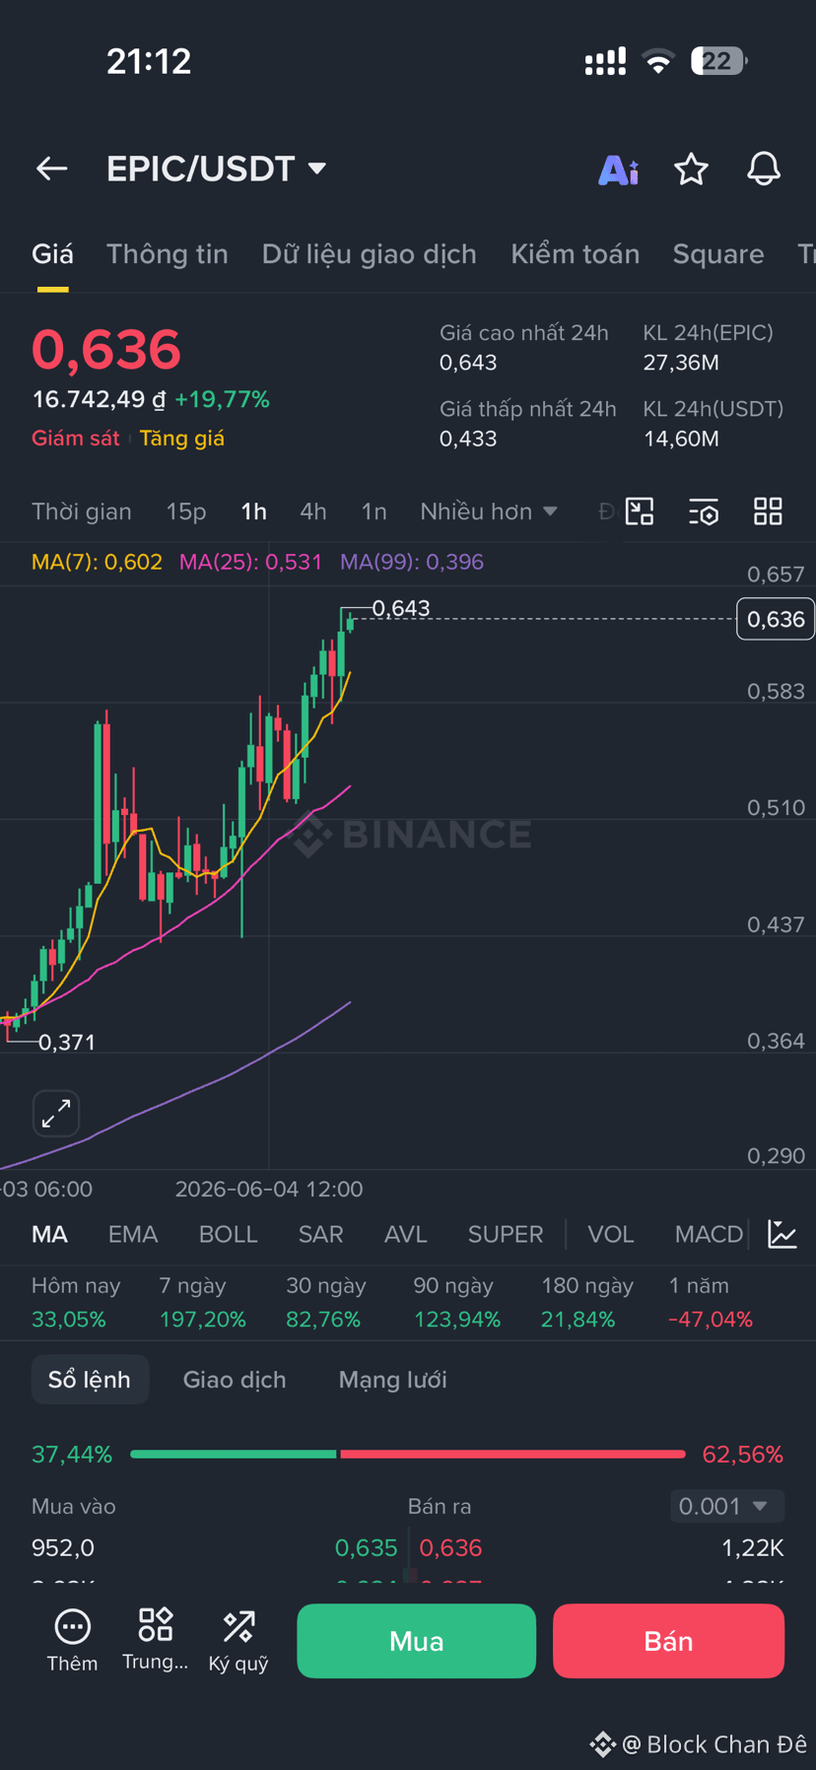Viewport: 816px width, 1770px height.
Task: Tap the MA(99): 0,396 label
Action: [x=412, y=562]
